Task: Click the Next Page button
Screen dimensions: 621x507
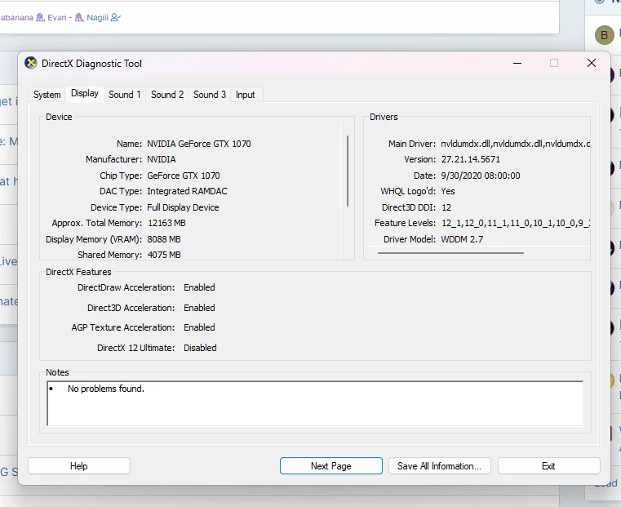Action: pos(331,466)
